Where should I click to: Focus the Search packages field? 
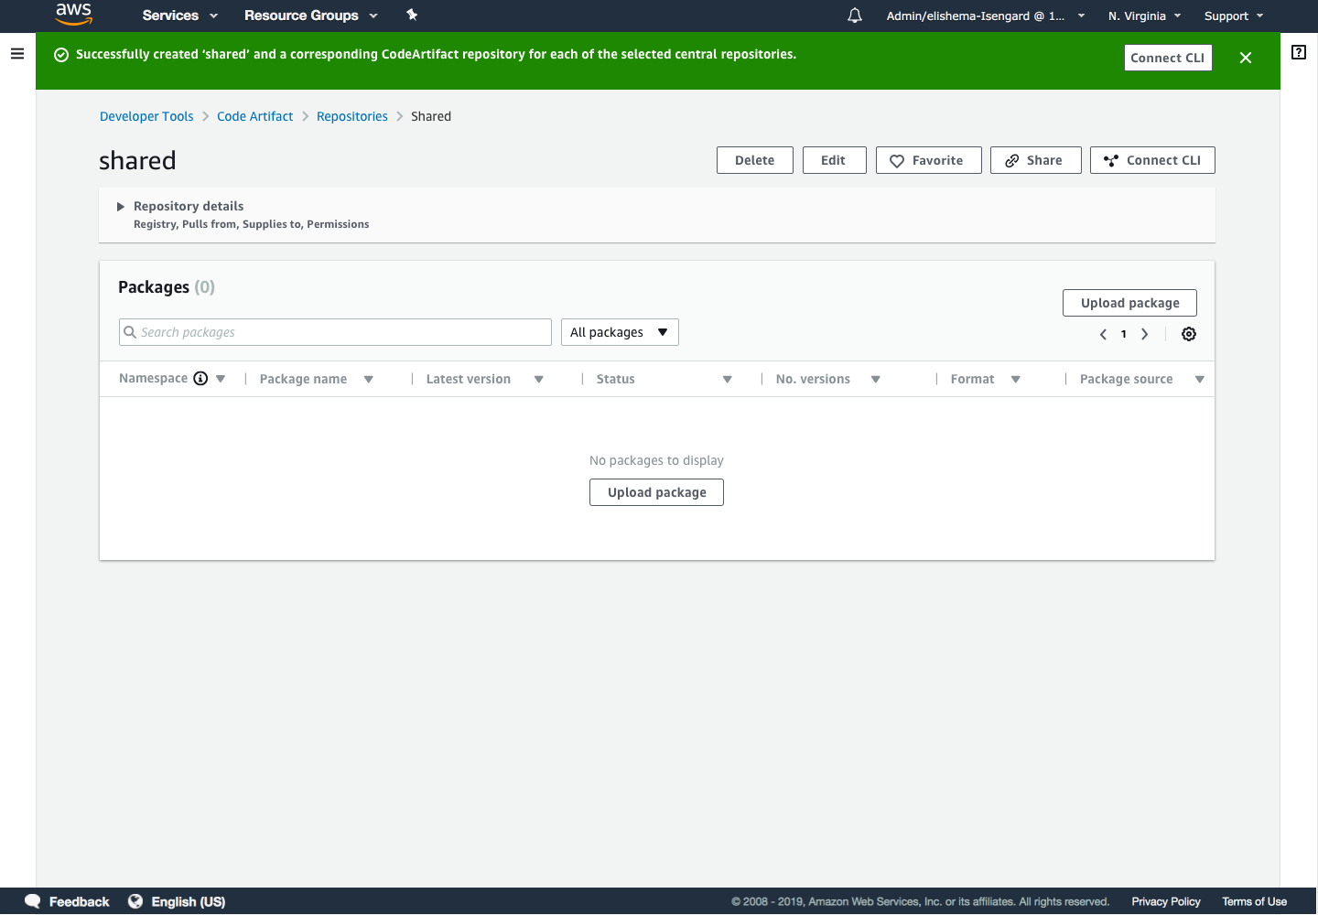click(x=335, y=332)
